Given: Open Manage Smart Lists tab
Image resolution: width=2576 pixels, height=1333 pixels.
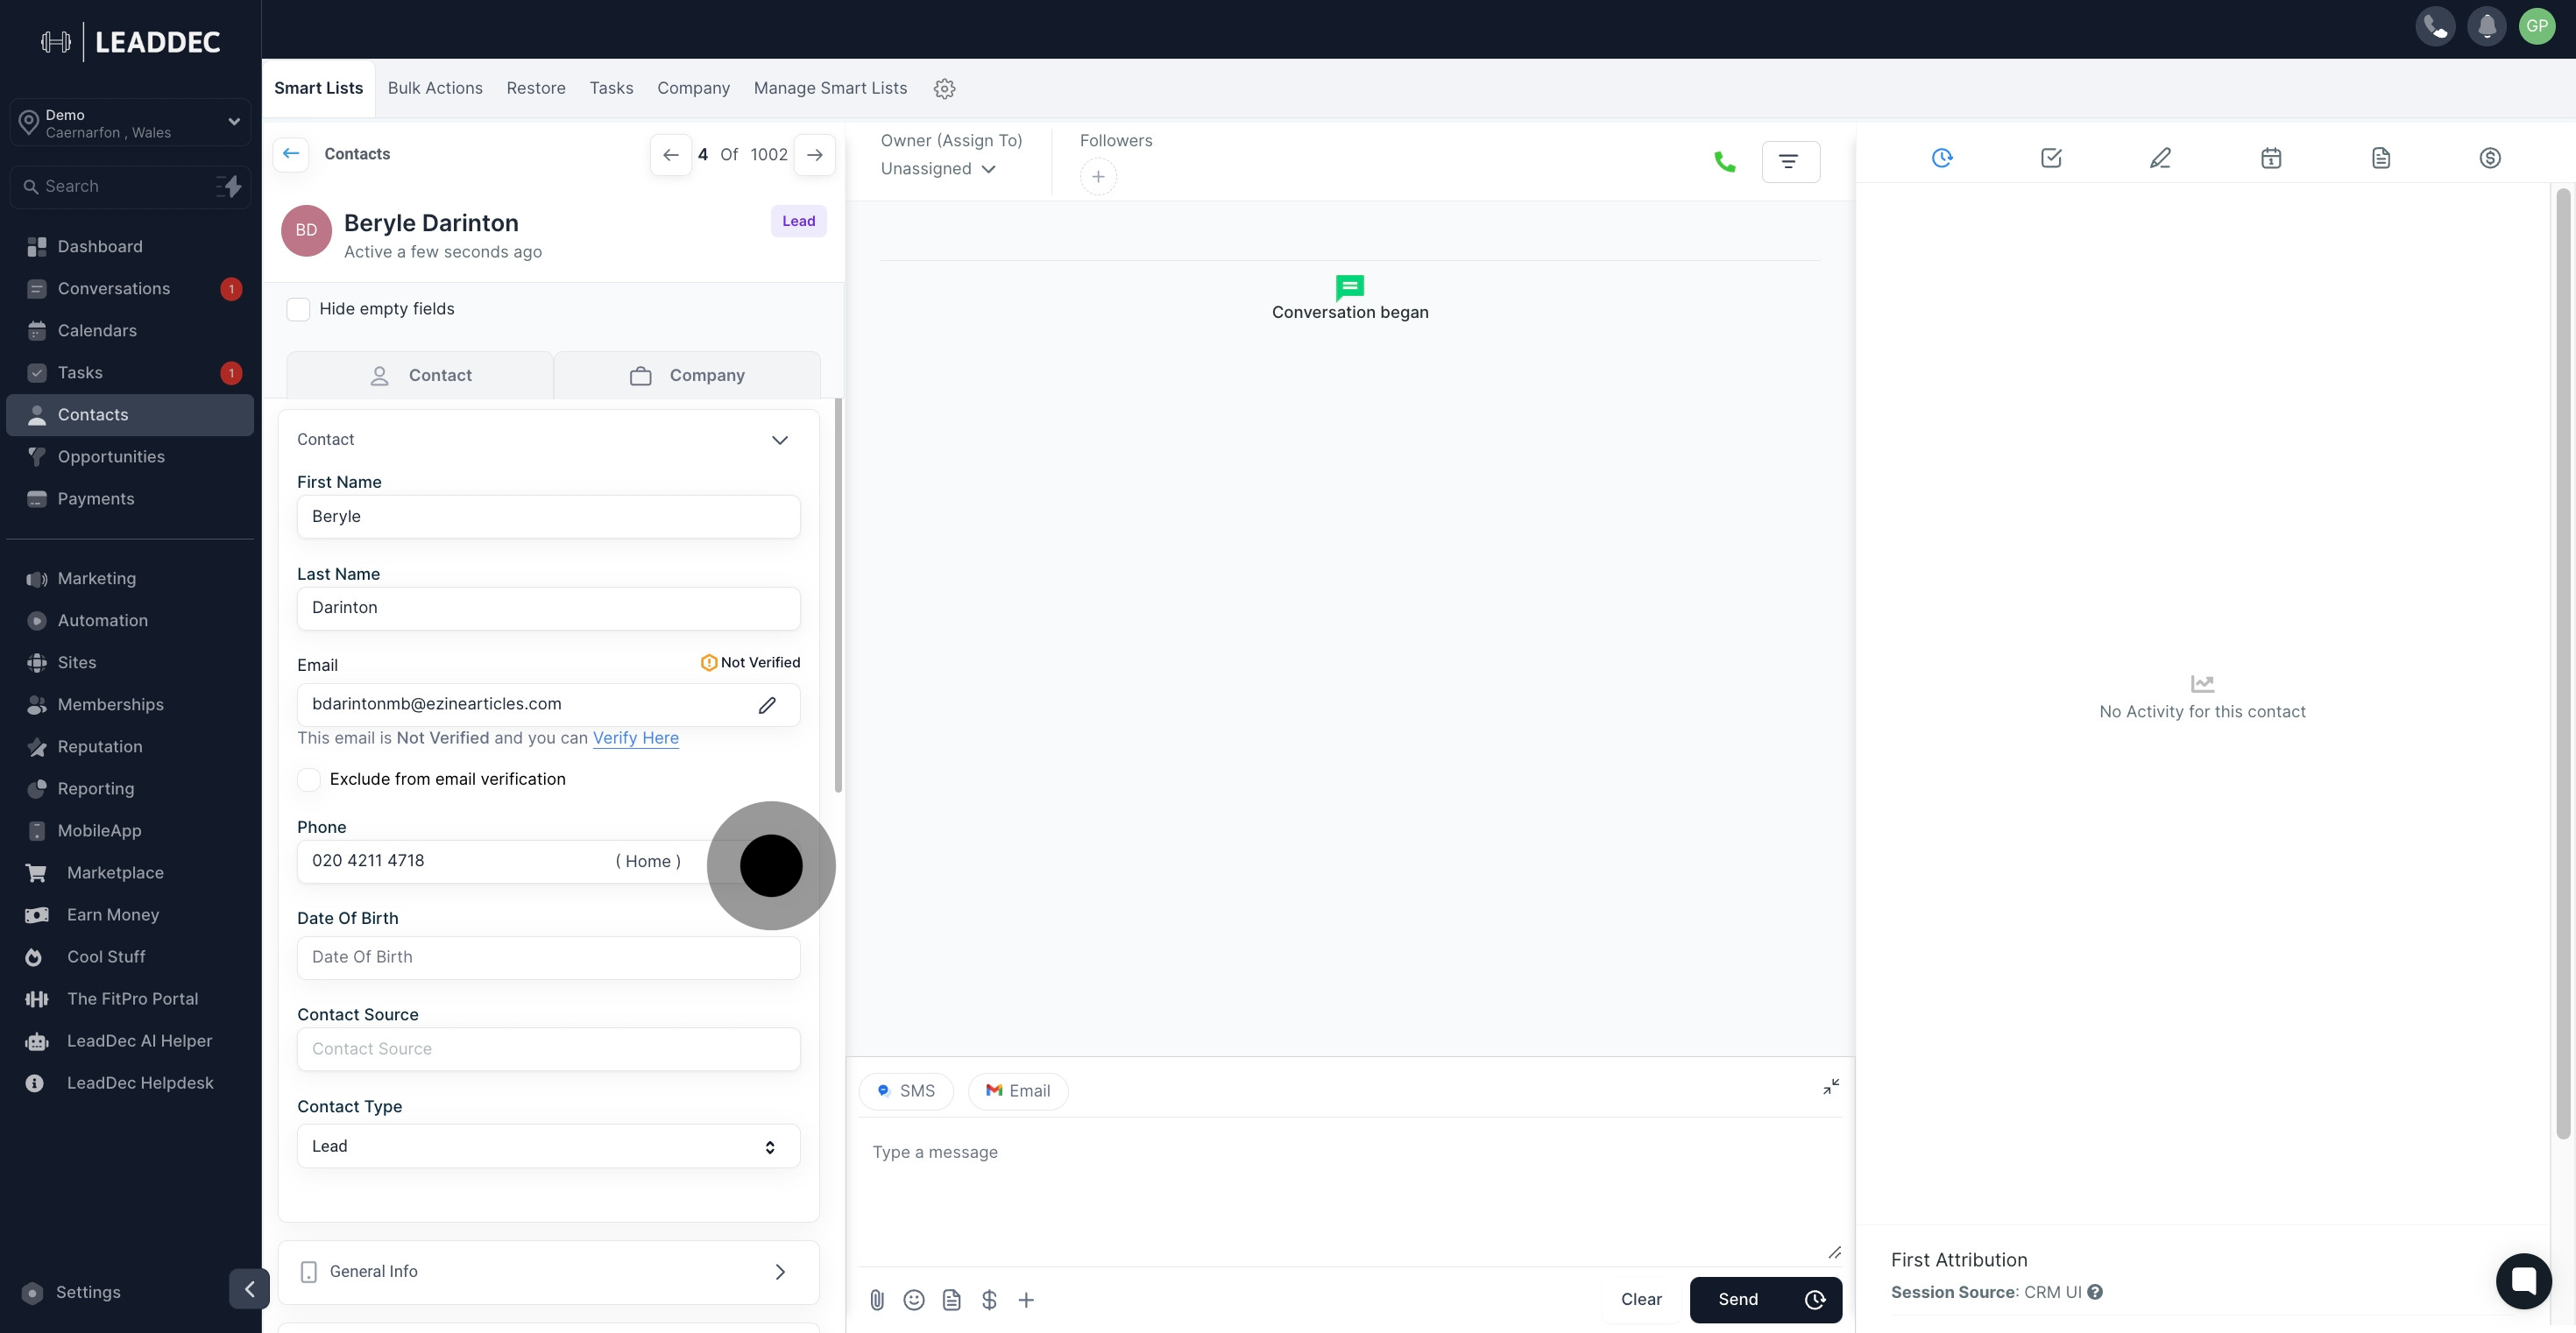Looking at the screenshot, I should coord(830,88).
